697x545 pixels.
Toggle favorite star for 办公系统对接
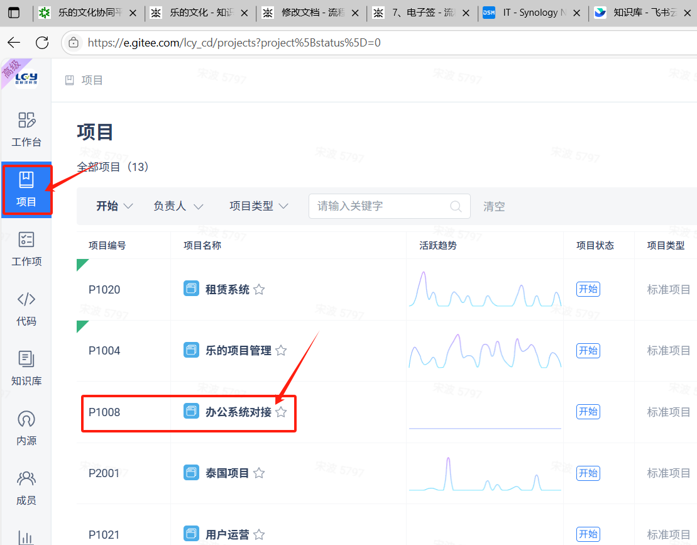tap(281, 412)
